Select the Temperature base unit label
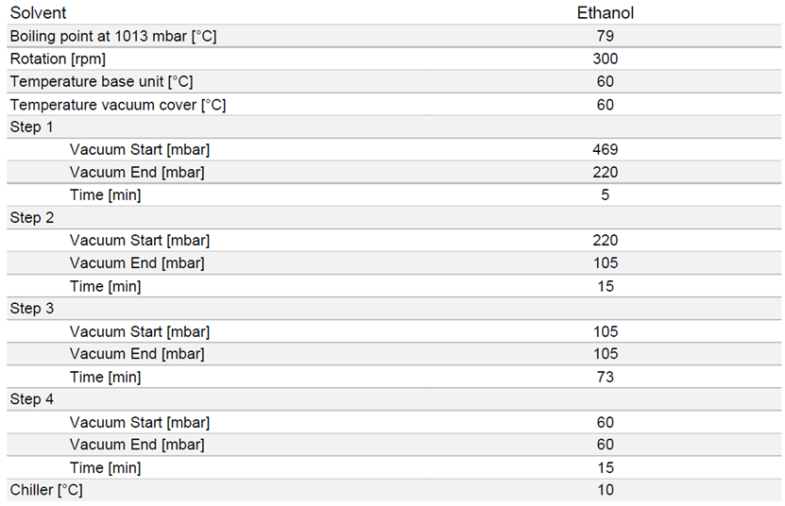The height and width of the screenshot is (506, 785). coord(102,82)
